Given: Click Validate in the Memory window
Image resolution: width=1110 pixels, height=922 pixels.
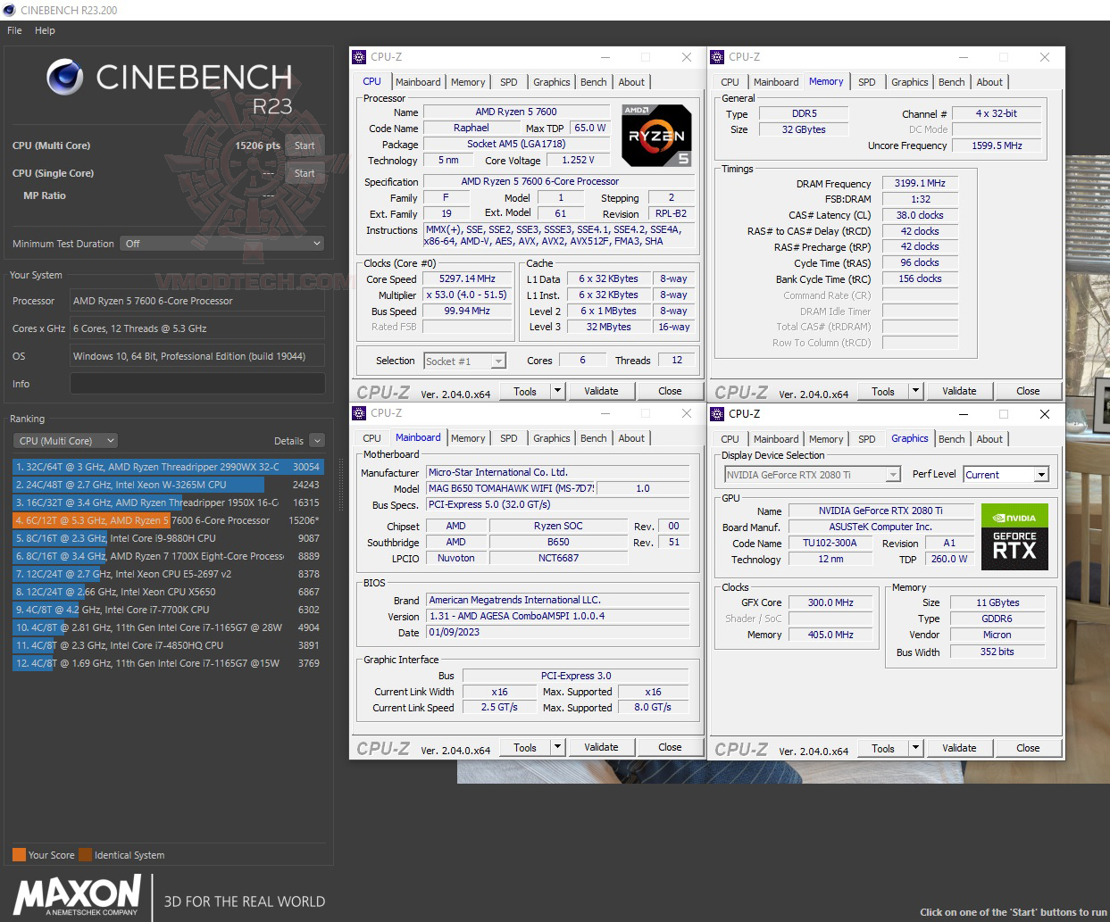Looking at the screenshot, I should 959,391.
